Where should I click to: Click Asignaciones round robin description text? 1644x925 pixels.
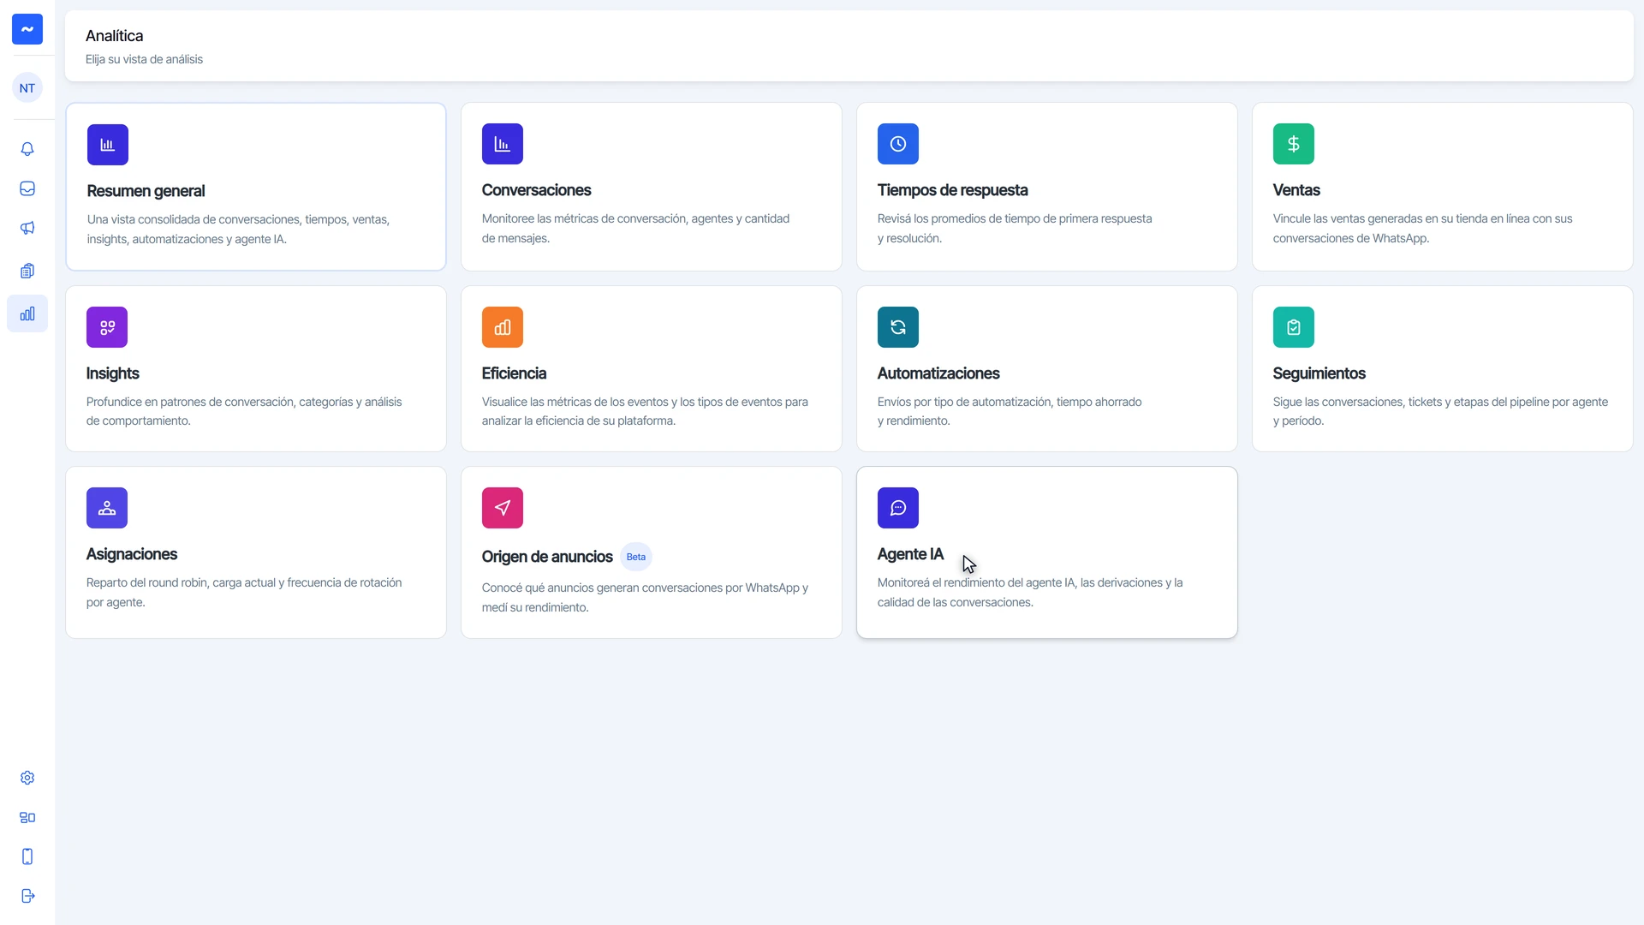pos(244,593)
